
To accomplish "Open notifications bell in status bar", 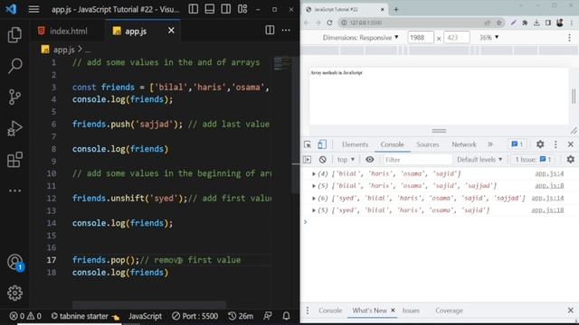I will coord(286,316).
